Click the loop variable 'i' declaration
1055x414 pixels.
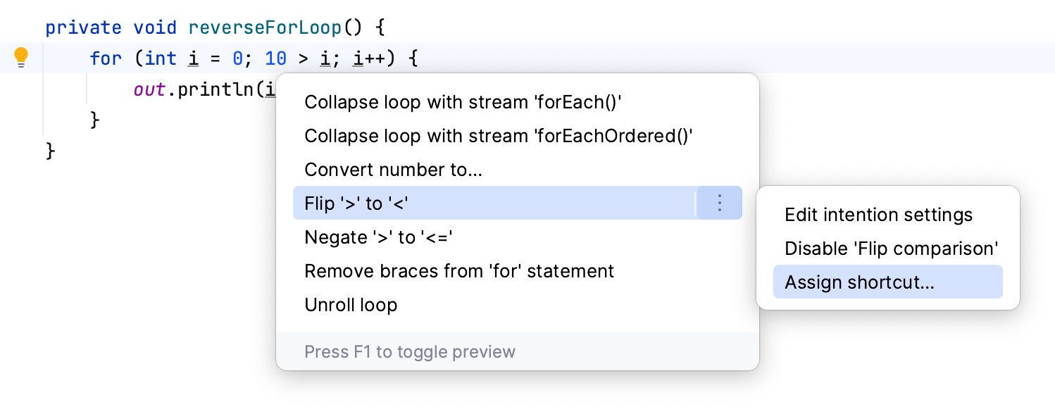193,58
